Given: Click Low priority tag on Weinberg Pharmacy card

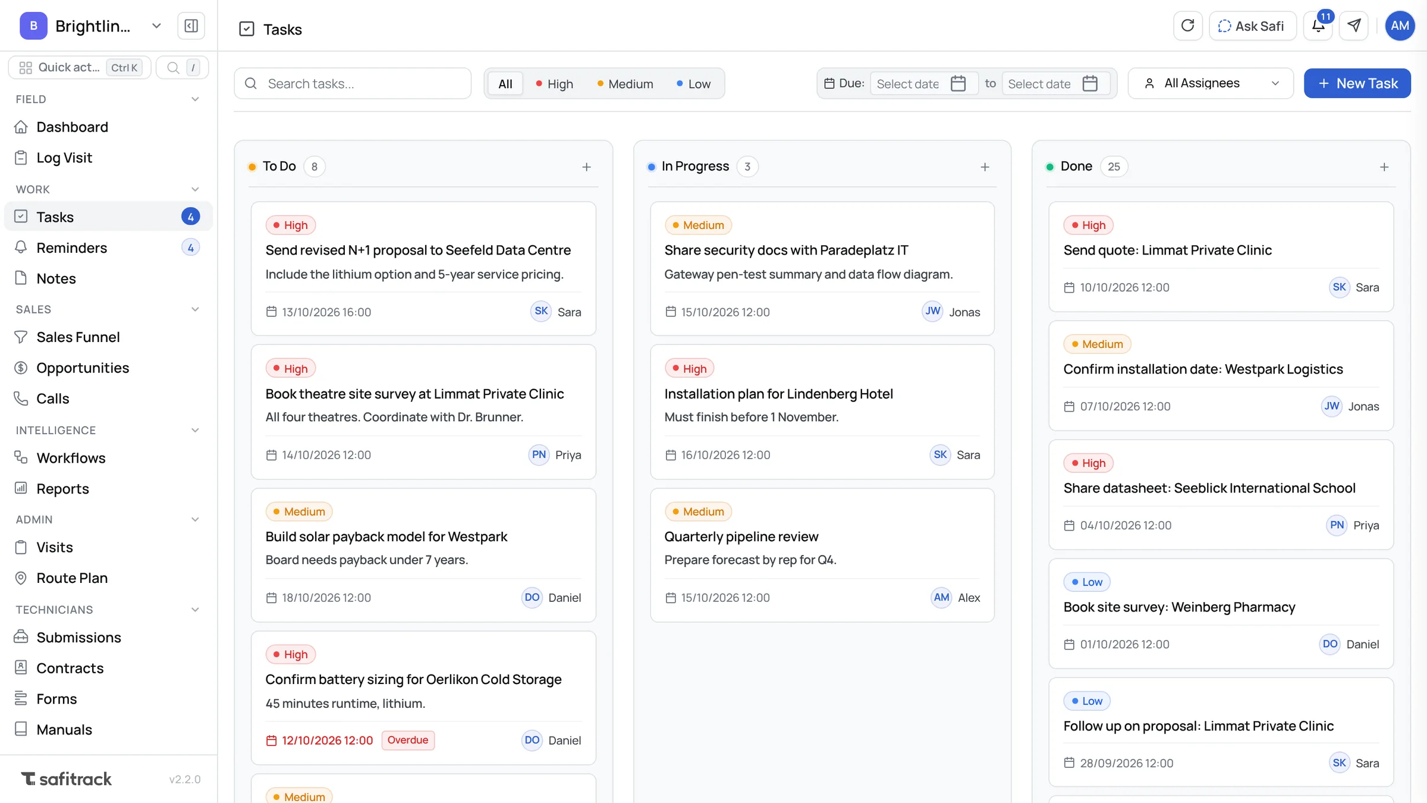Looking at the screenshot, I should click(1087, 582).
